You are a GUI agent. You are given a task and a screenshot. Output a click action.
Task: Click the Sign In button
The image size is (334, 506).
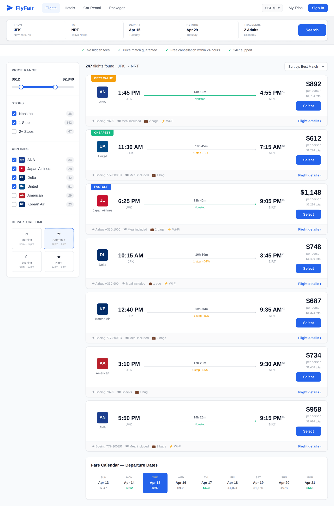point(318,8)
